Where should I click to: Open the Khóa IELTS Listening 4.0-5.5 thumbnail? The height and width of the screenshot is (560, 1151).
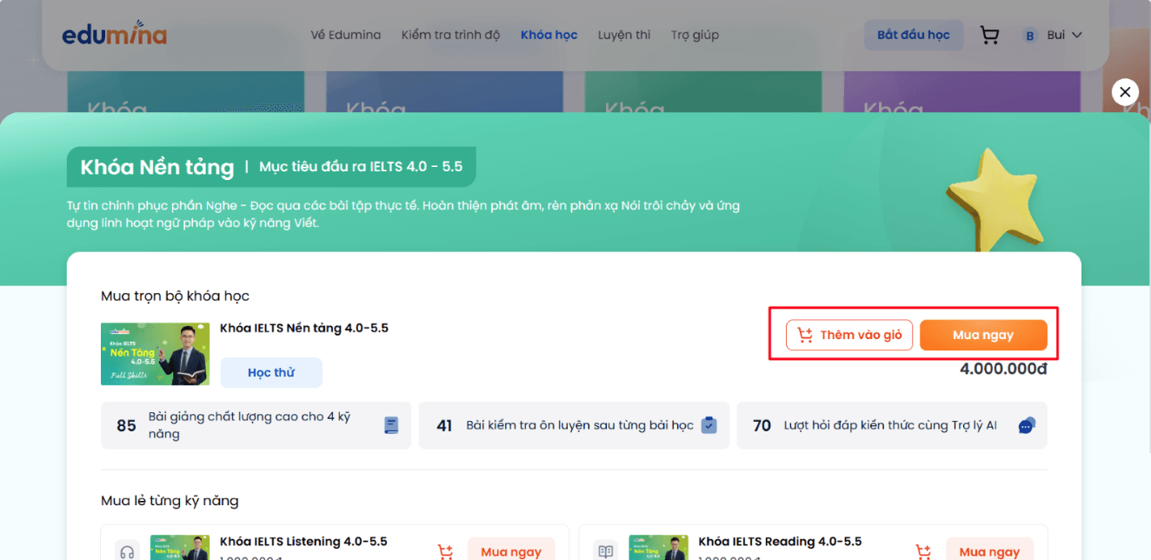pos(180,548)
